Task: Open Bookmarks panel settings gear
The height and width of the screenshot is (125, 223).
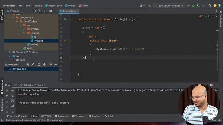Action: 51,65
